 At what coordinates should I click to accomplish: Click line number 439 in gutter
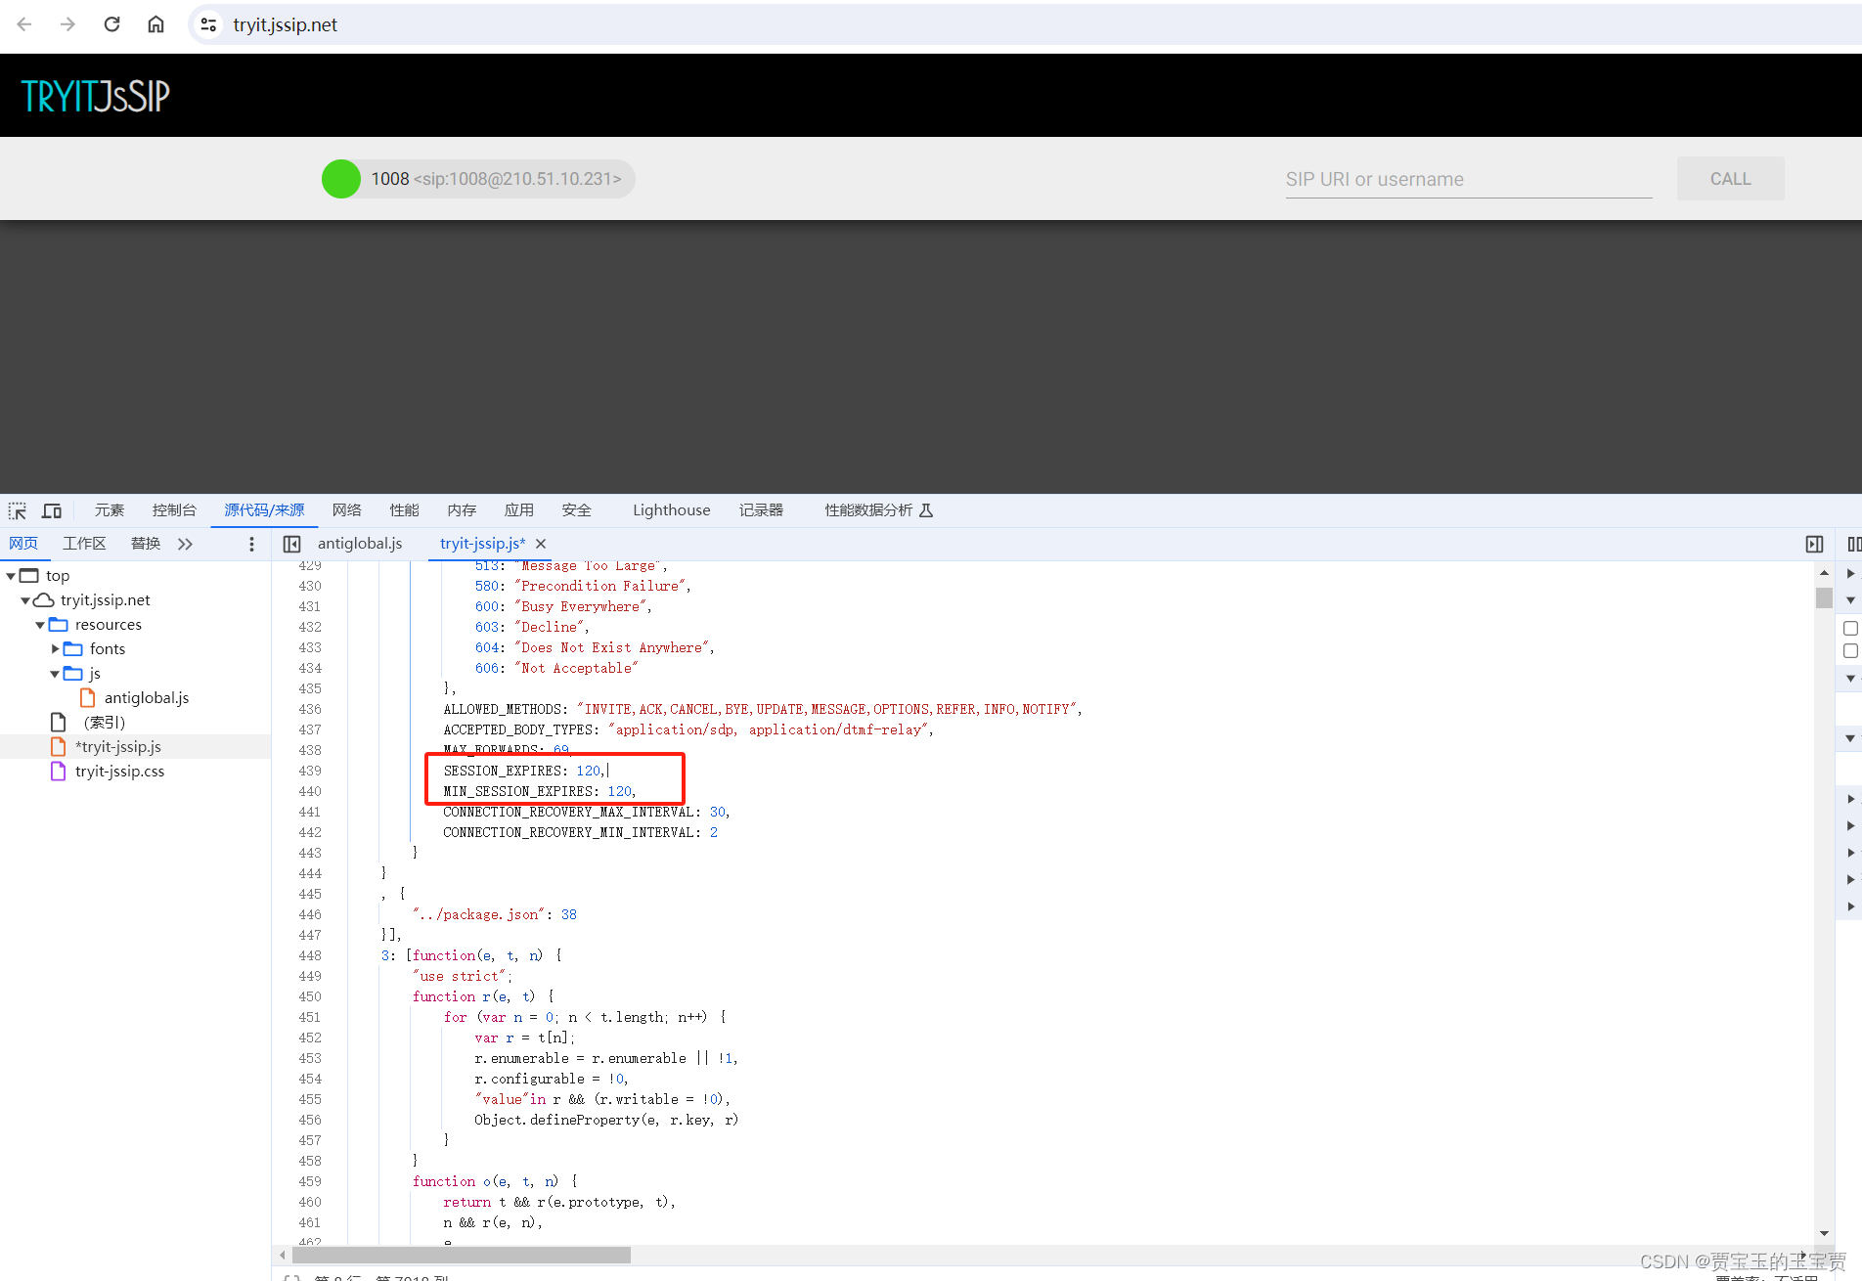pyautogui.click(x=310, y=771)
